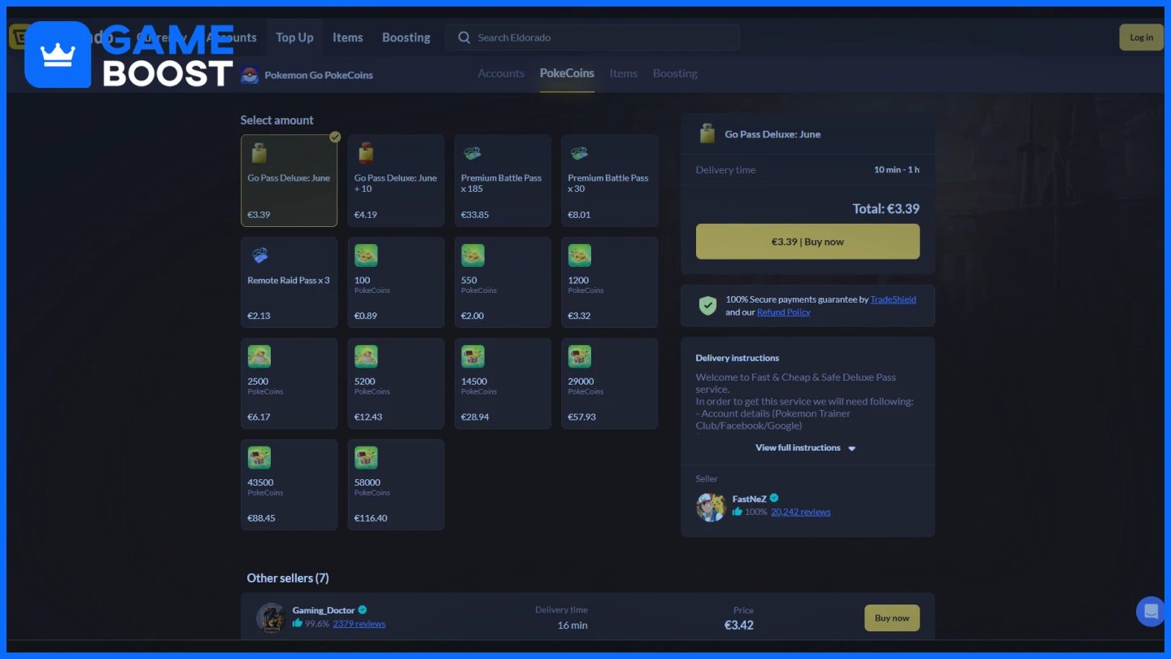Click the green secure payments shield icon
This screenshot has width=1171, height=659.
pyautogui.click(x=707, y=306)
